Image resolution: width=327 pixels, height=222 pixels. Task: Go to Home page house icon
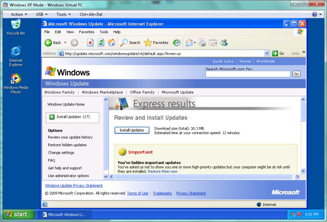pos(112,43)
